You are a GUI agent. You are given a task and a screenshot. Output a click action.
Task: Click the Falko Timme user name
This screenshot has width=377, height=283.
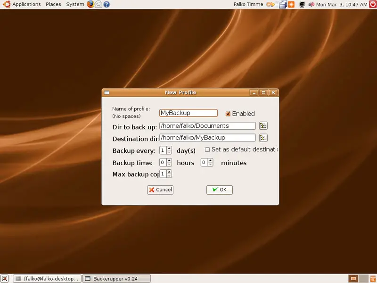[x=248, y=4]
